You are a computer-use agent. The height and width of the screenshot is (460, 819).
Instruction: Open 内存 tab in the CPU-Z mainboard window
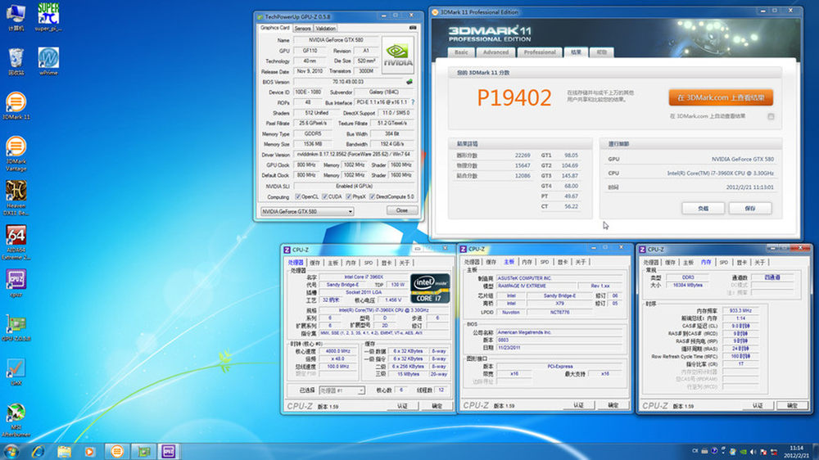click(527, 262)
